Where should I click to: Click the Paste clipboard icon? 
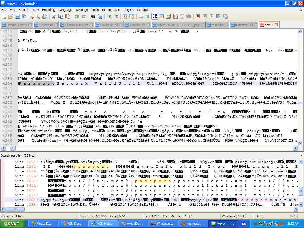pos(68,17)
